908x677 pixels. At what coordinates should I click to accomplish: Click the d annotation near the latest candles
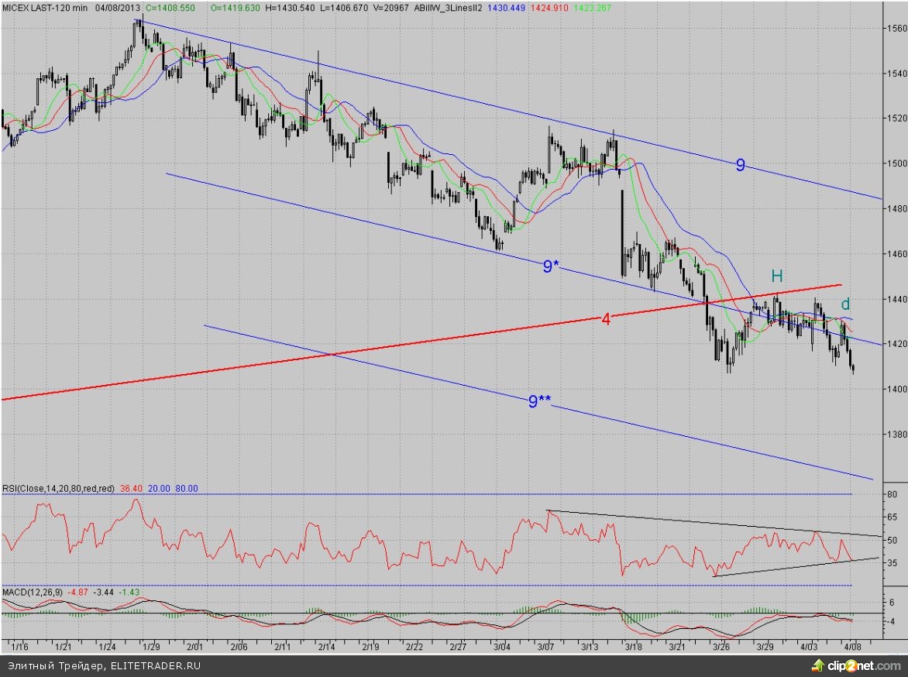click(846, 304)
